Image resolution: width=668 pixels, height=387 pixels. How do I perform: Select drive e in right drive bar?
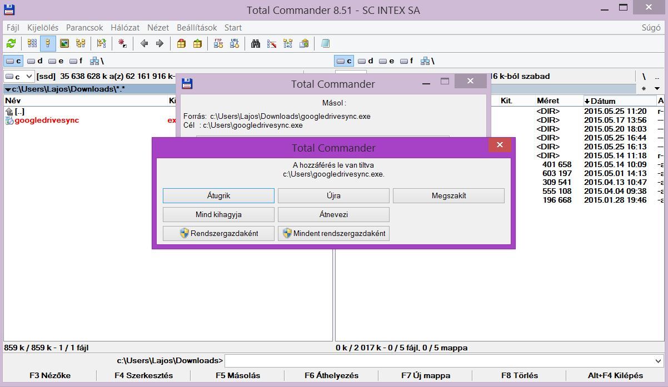387,61
